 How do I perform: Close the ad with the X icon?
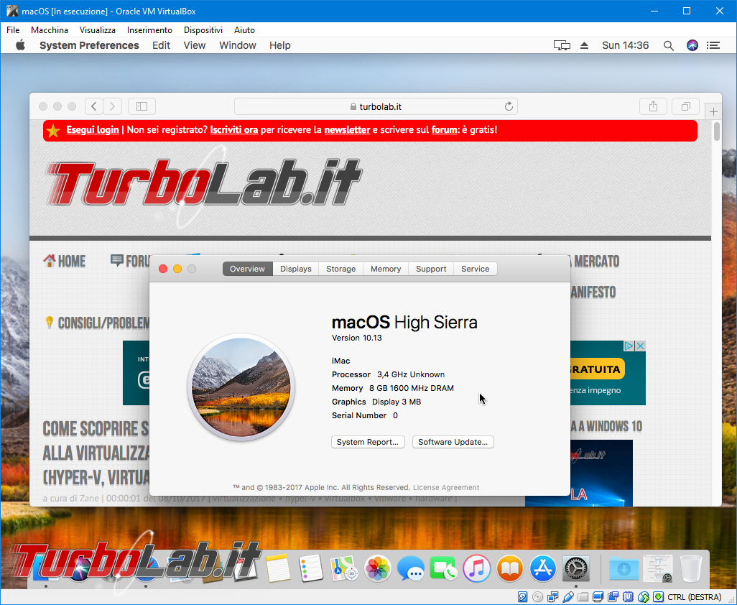(x=640, y=346)
